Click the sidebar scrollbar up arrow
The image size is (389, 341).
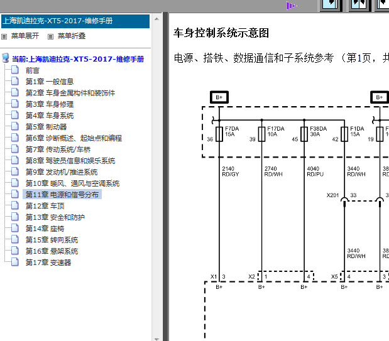156,19
